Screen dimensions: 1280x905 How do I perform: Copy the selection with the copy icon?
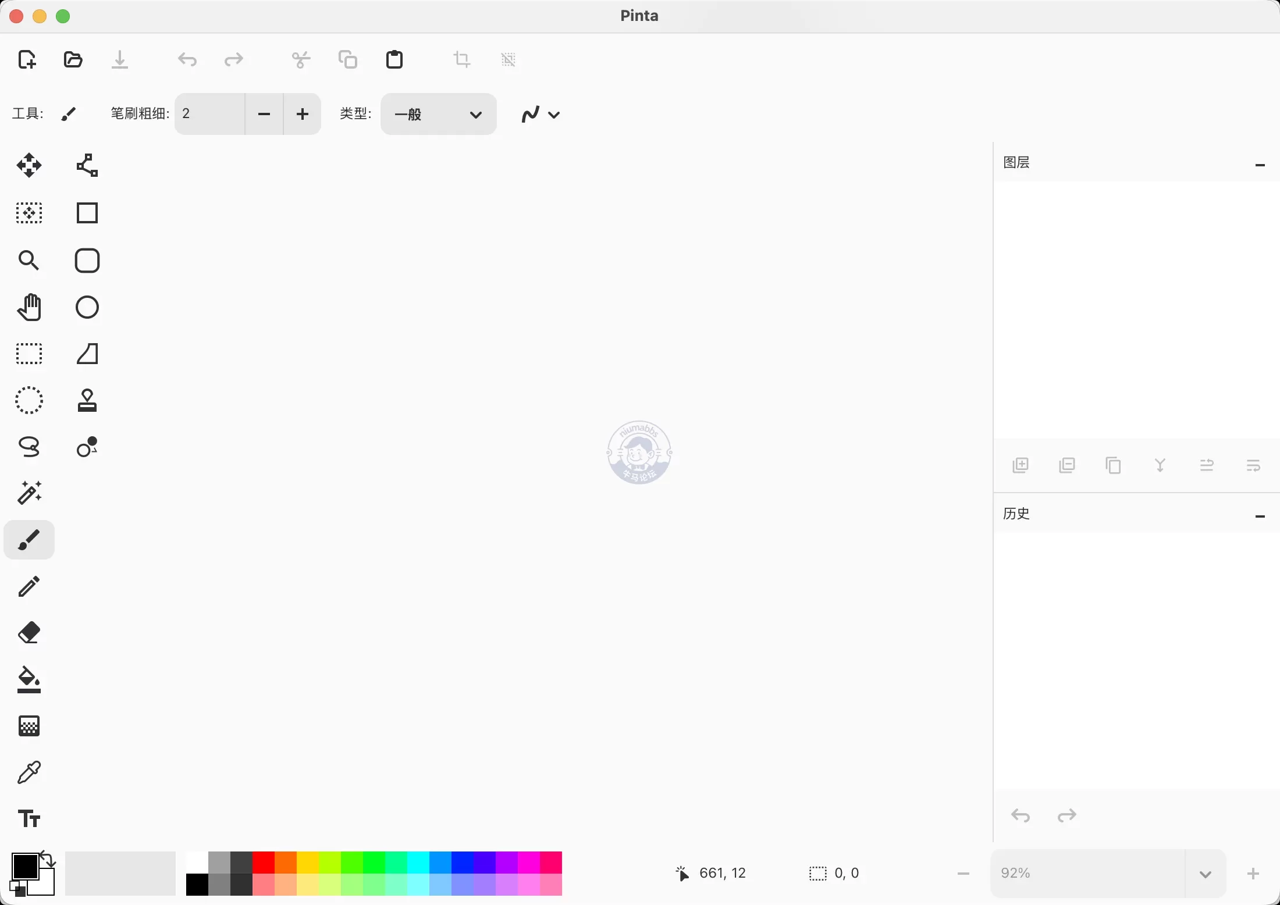point(348,60)
